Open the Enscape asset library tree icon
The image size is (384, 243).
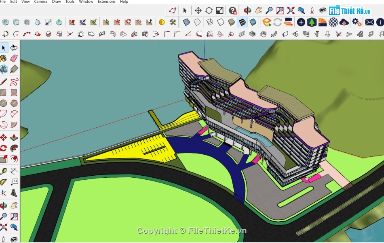(312, 22)
